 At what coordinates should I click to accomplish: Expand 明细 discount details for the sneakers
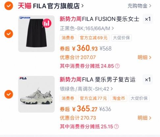[145, 118]
